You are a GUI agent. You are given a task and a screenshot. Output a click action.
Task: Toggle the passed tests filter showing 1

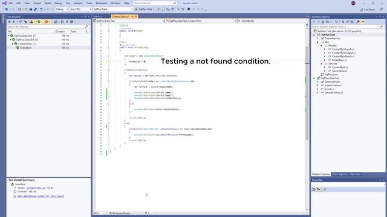click(40, 22)
